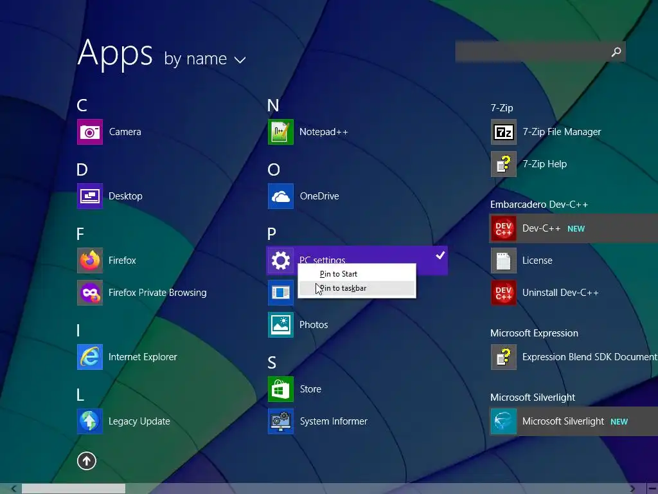The image size is (658, 494).
Task: Launch Internet Explorer icon
Action: (x=90, y=357)
